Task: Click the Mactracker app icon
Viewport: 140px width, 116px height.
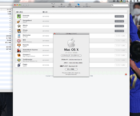Action: 19,36
